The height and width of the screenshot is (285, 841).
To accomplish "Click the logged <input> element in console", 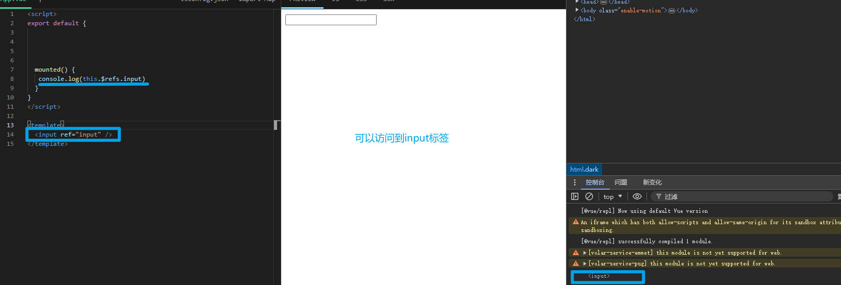I will 599,276.
